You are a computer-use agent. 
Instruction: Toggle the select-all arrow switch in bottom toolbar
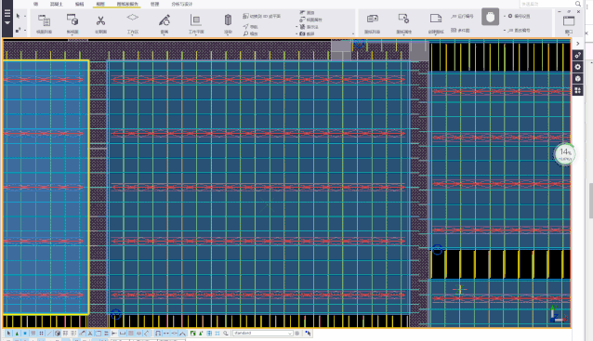coord(8,334)
